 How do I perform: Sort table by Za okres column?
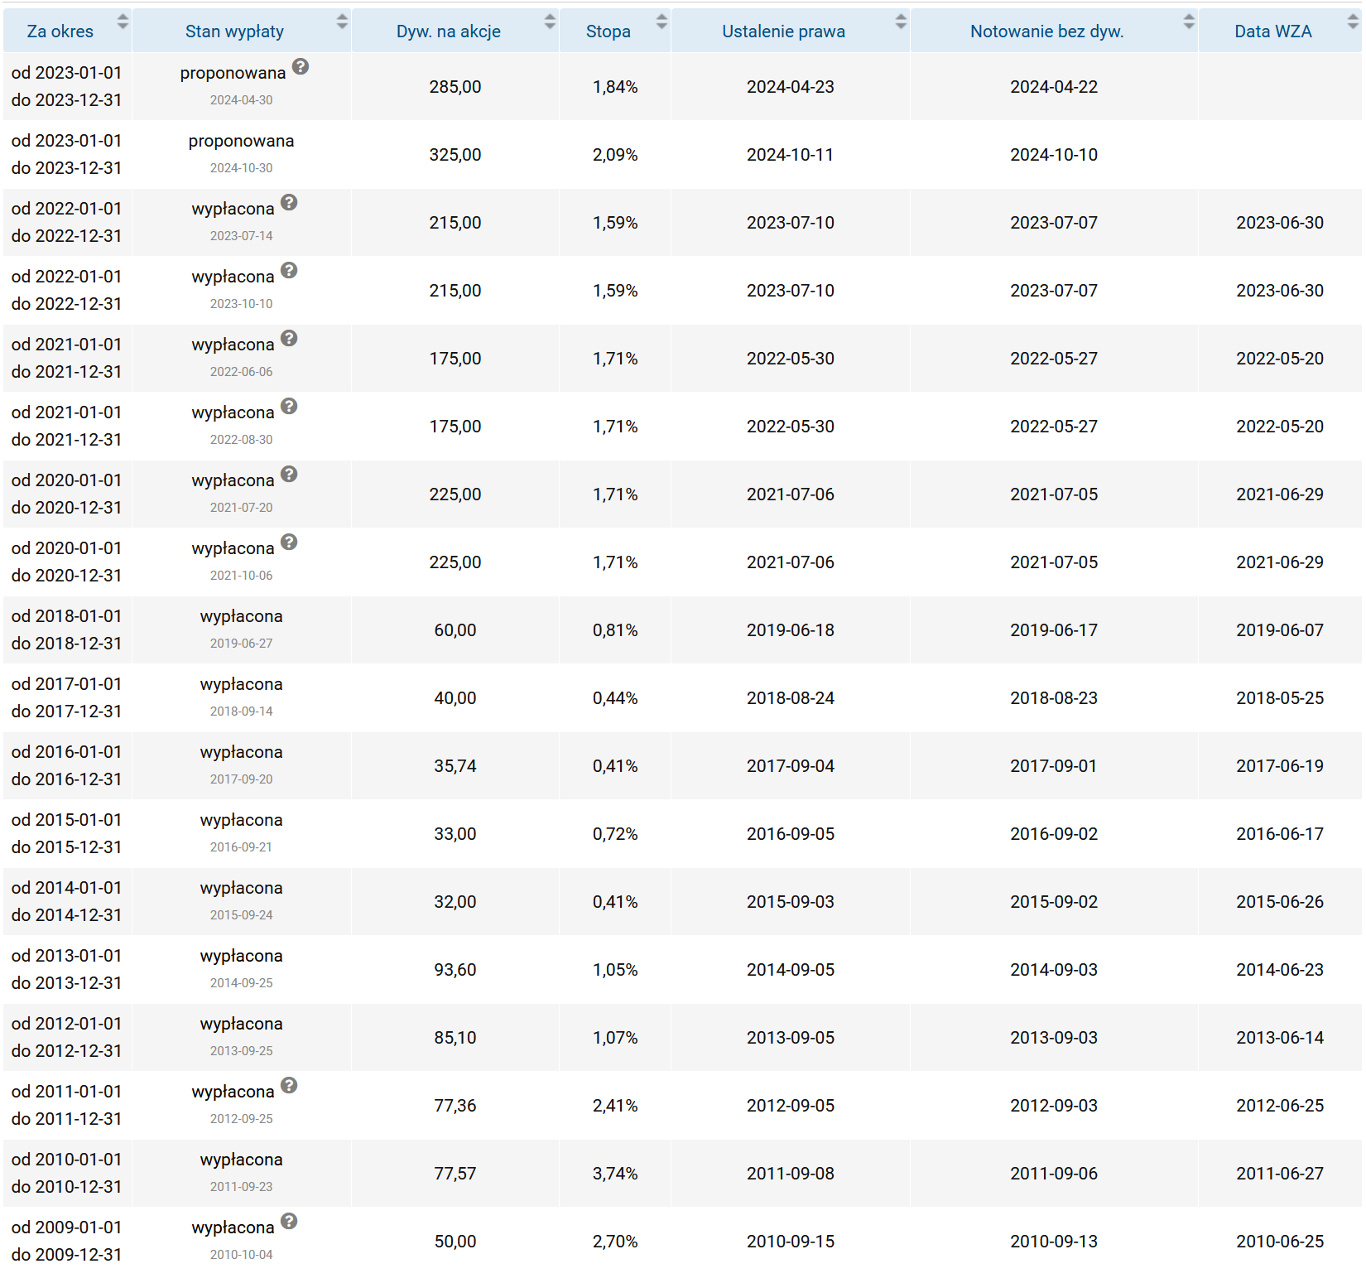(x=123, y=22)
